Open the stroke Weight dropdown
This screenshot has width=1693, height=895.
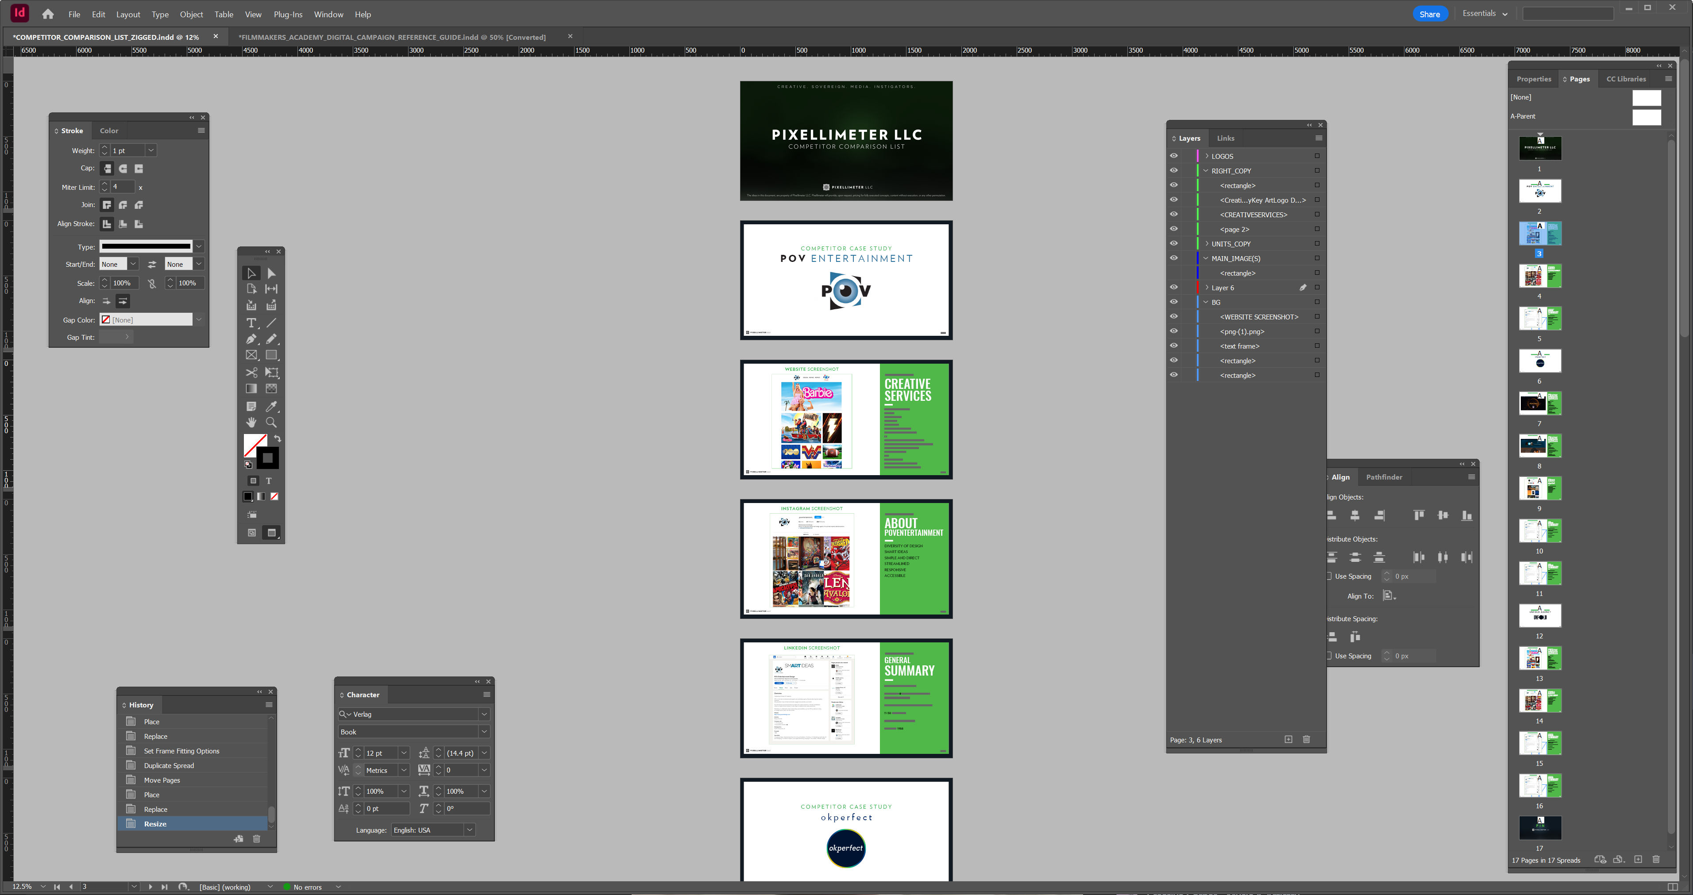point(151,150)
